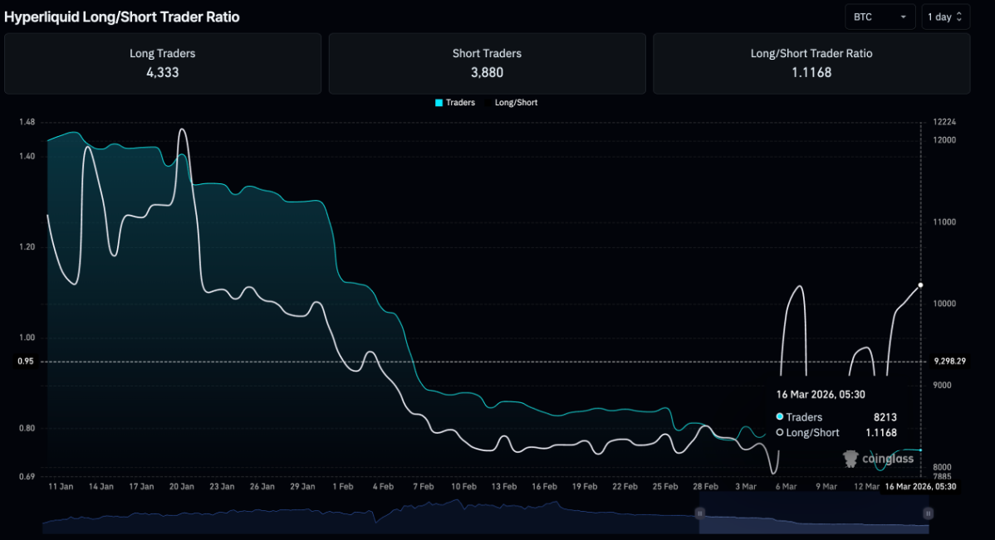Click the right mini-chart range handle

coord(927,515)
